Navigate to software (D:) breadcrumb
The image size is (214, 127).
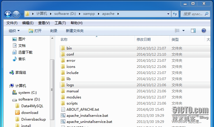point(65,14)
